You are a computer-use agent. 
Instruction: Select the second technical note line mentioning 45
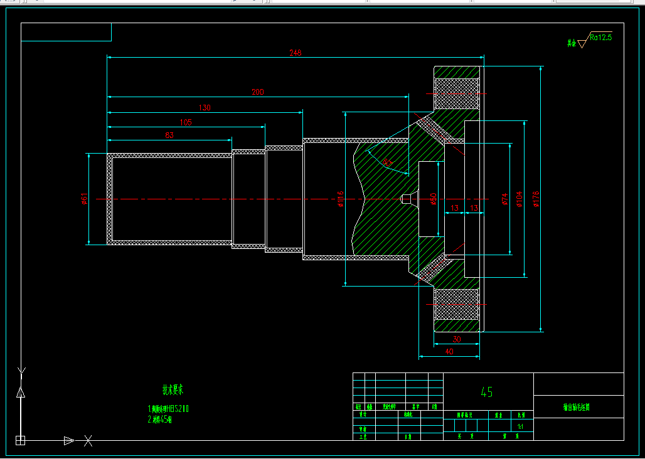click(x=159, y=419)
